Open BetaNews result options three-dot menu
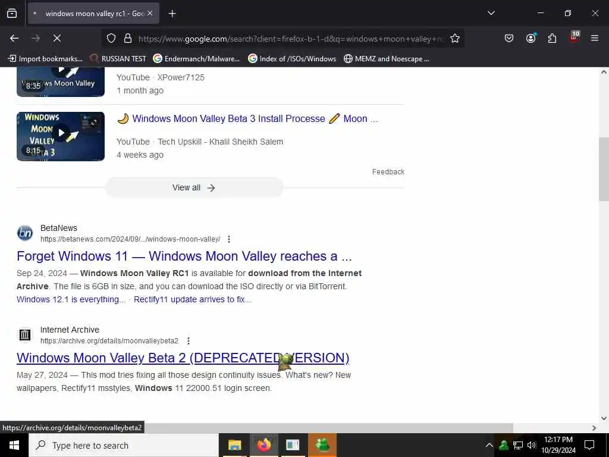 229,239
